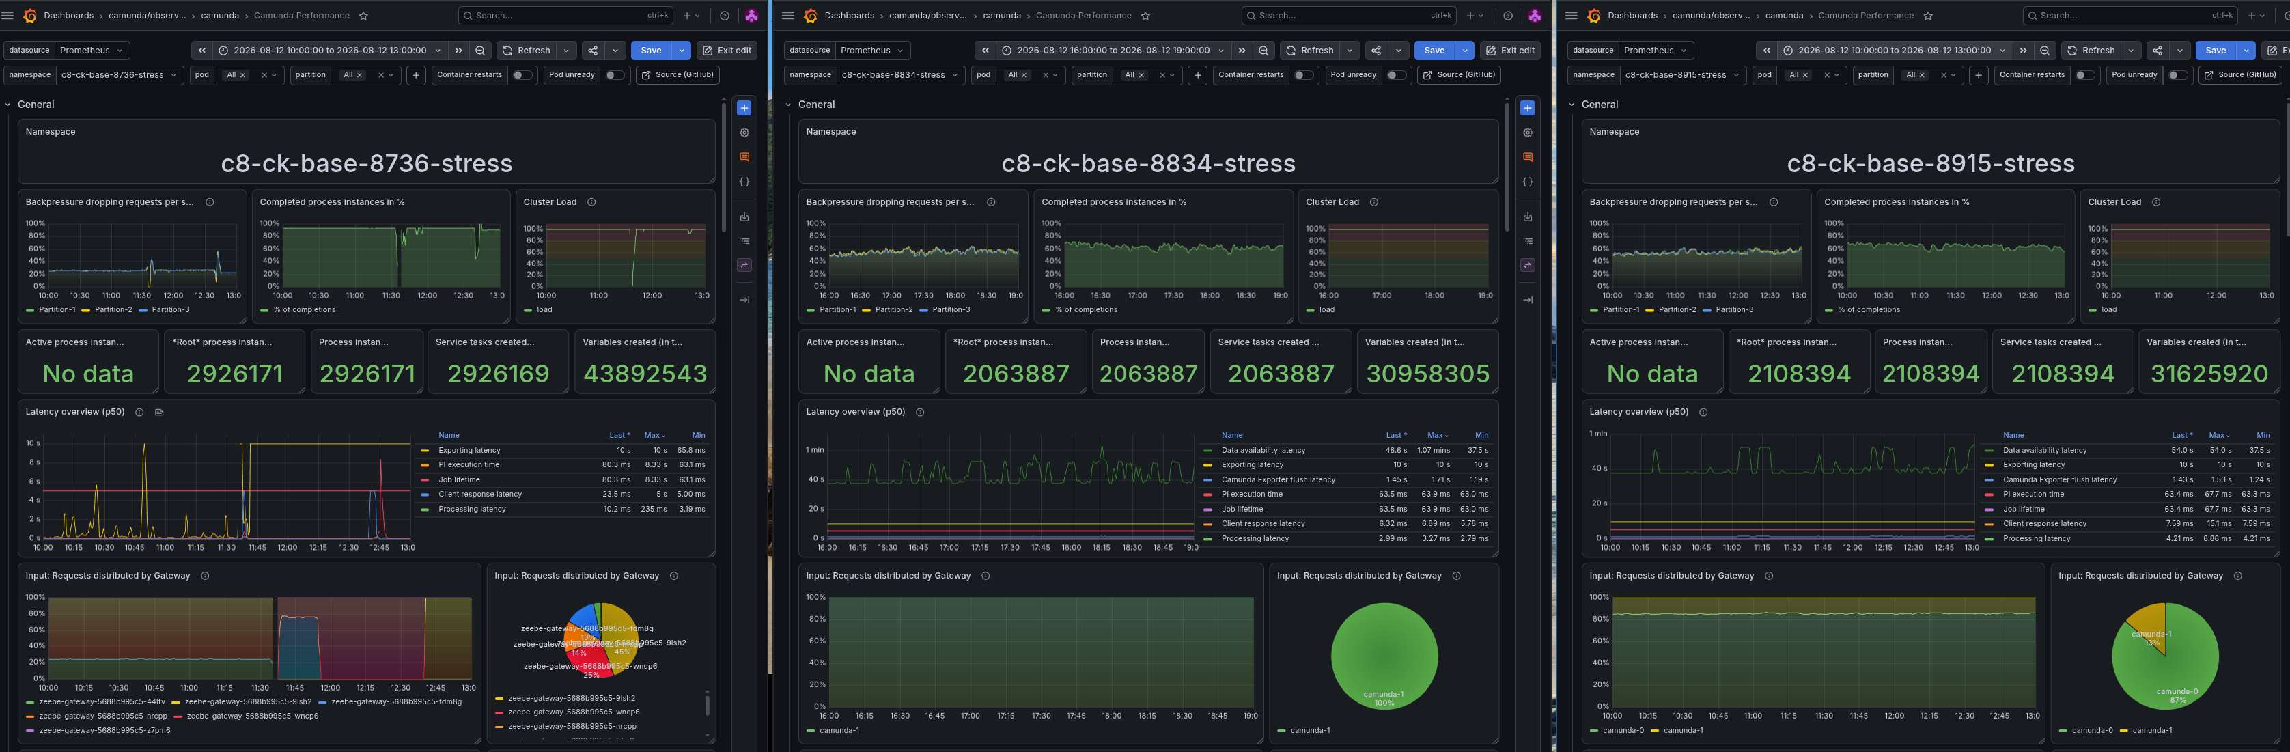
Task: Star the dashboard in the 8915-stress window
Action: tap(1927, 15)
